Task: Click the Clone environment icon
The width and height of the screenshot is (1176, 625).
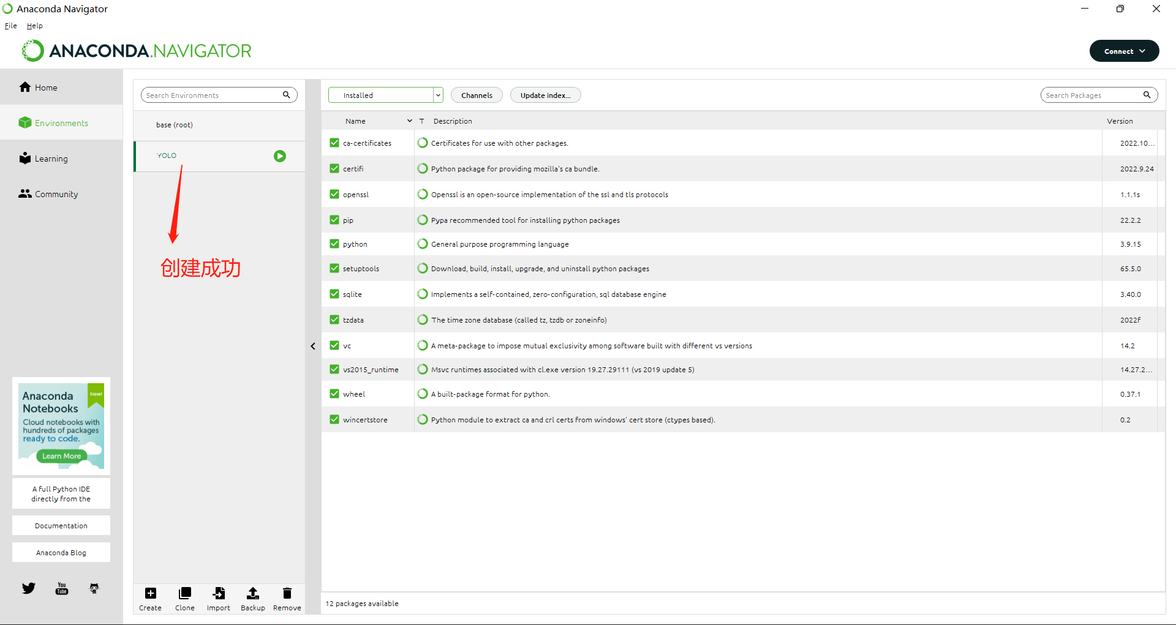Action: tap(184, 593)
